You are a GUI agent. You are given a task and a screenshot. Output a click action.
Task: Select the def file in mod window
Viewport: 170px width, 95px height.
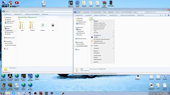pos(53,26)
